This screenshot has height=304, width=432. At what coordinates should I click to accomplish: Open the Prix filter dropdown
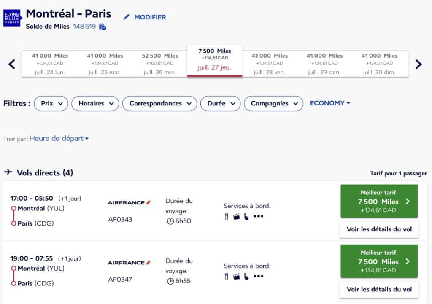51,103
